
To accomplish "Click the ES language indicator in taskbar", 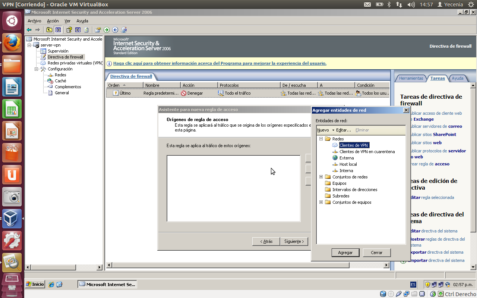I will 413,284.
